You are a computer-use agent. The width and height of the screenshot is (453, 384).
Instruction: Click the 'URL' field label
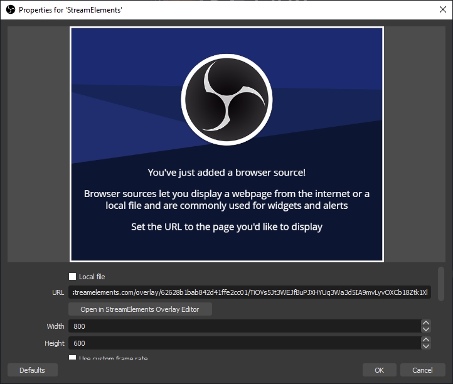tap(58, 292)
